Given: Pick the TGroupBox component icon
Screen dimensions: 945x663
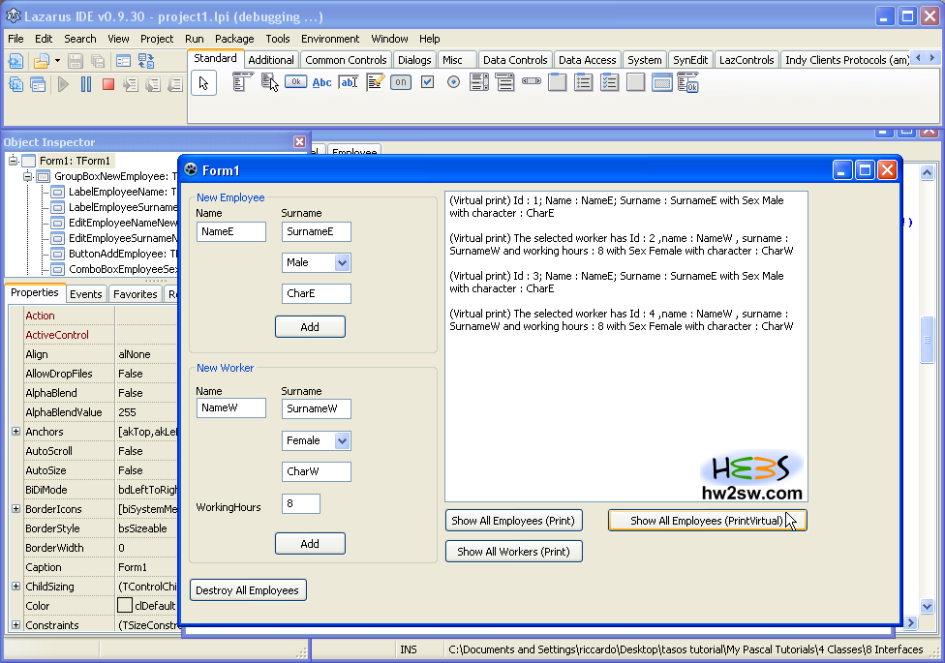Looking at the screenshot, I should pyautogui.click(x=558, y=82).
